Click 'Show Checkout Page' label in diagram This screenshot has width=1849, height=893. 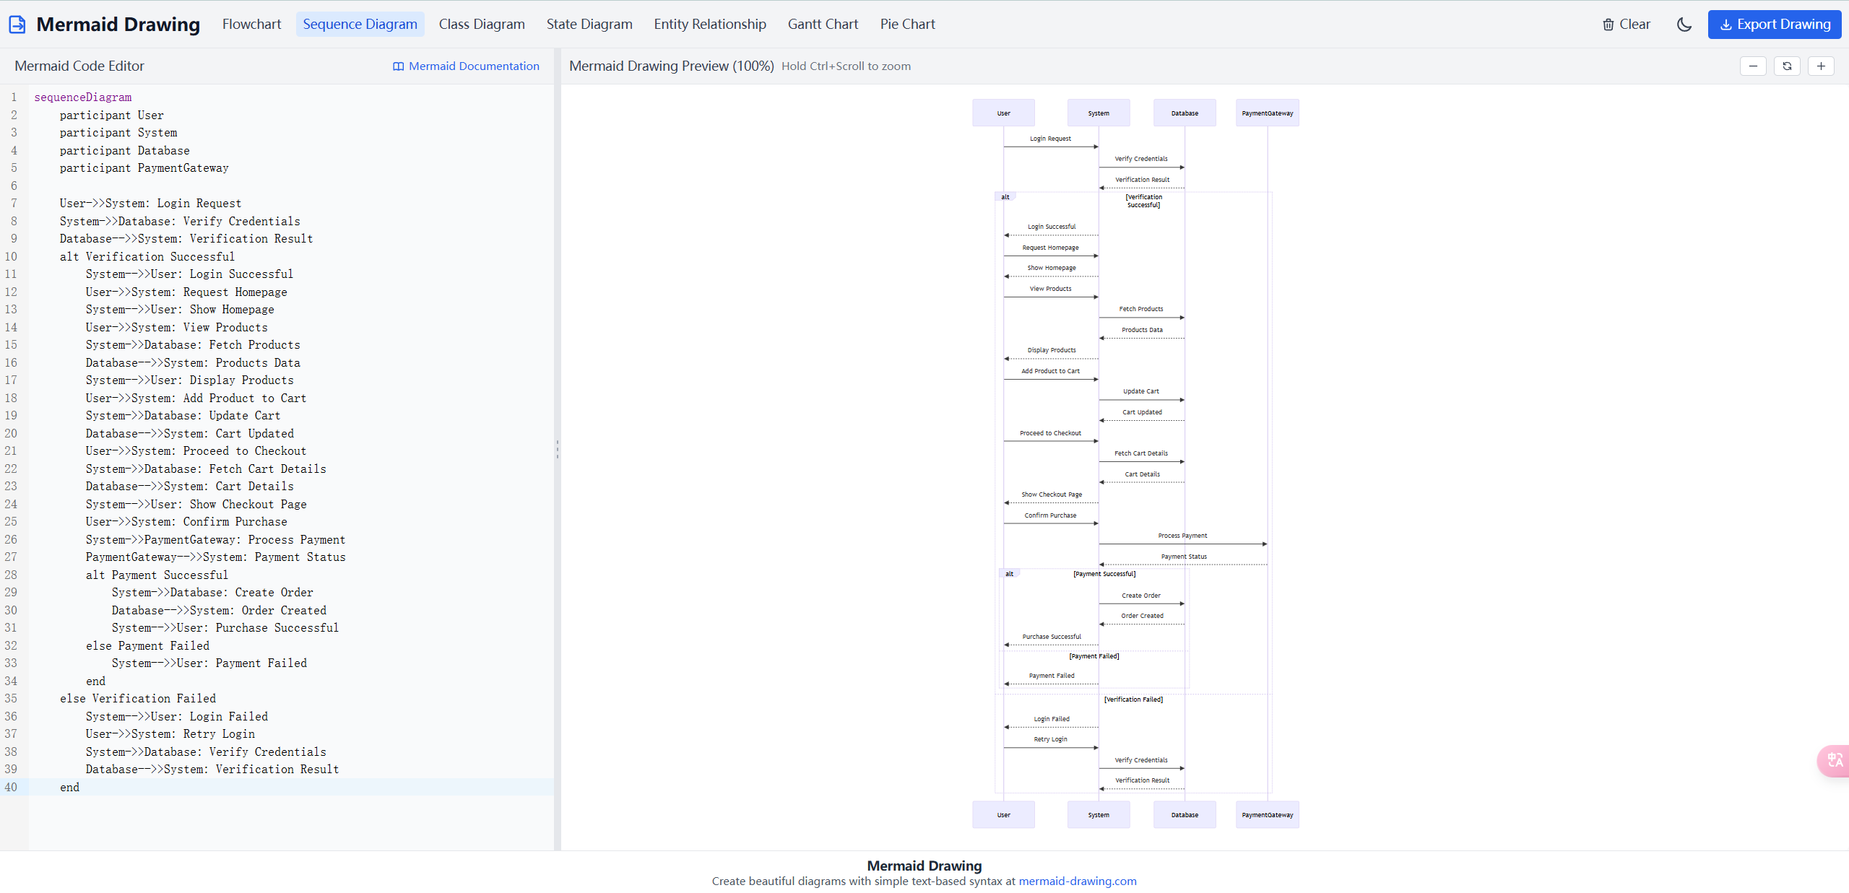(1052, 495)
